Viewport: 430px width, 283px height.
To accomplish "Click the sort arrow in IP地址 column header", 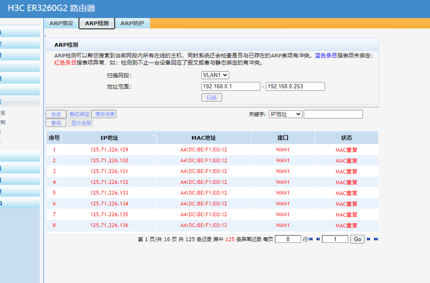I will pyautogui.click(x=154, y=135).
